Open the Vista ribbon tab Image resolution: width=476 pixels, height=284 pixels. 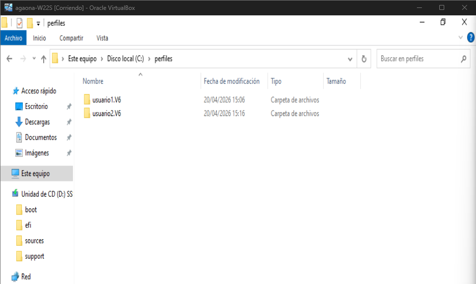(102, 38)
